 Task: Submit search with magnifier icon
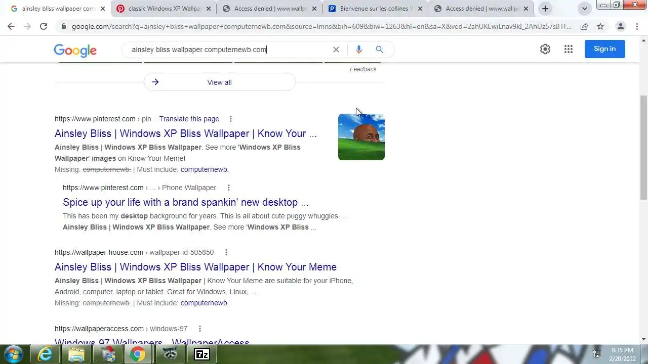click(379, 50)
